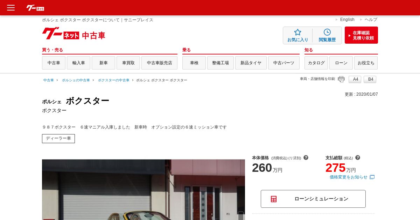Click the printer icon
This screenshot has height=220, width=420.
(x=341, y=79)
